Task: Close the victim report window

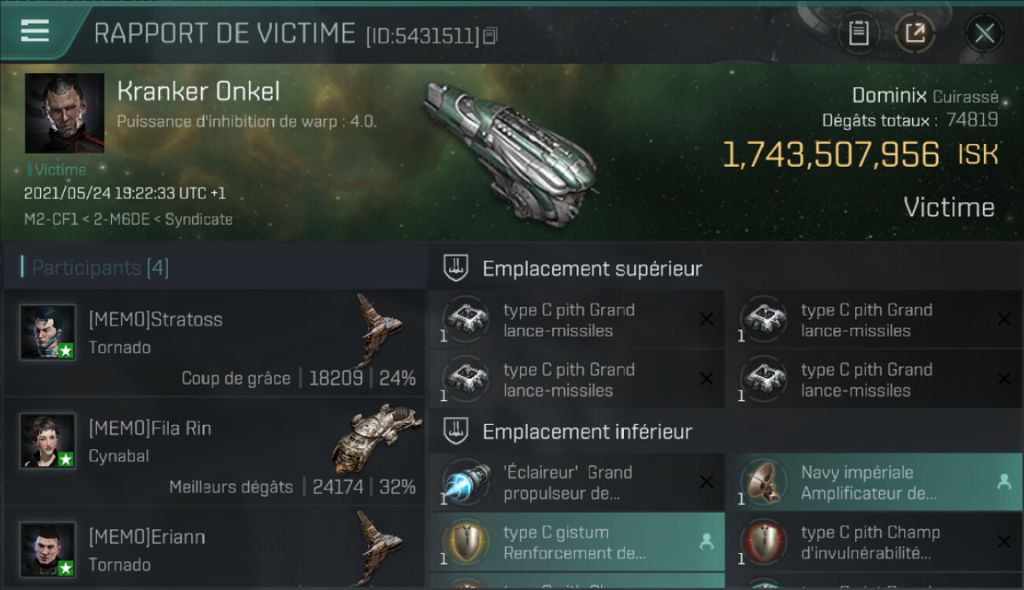Action: [984, 33]
